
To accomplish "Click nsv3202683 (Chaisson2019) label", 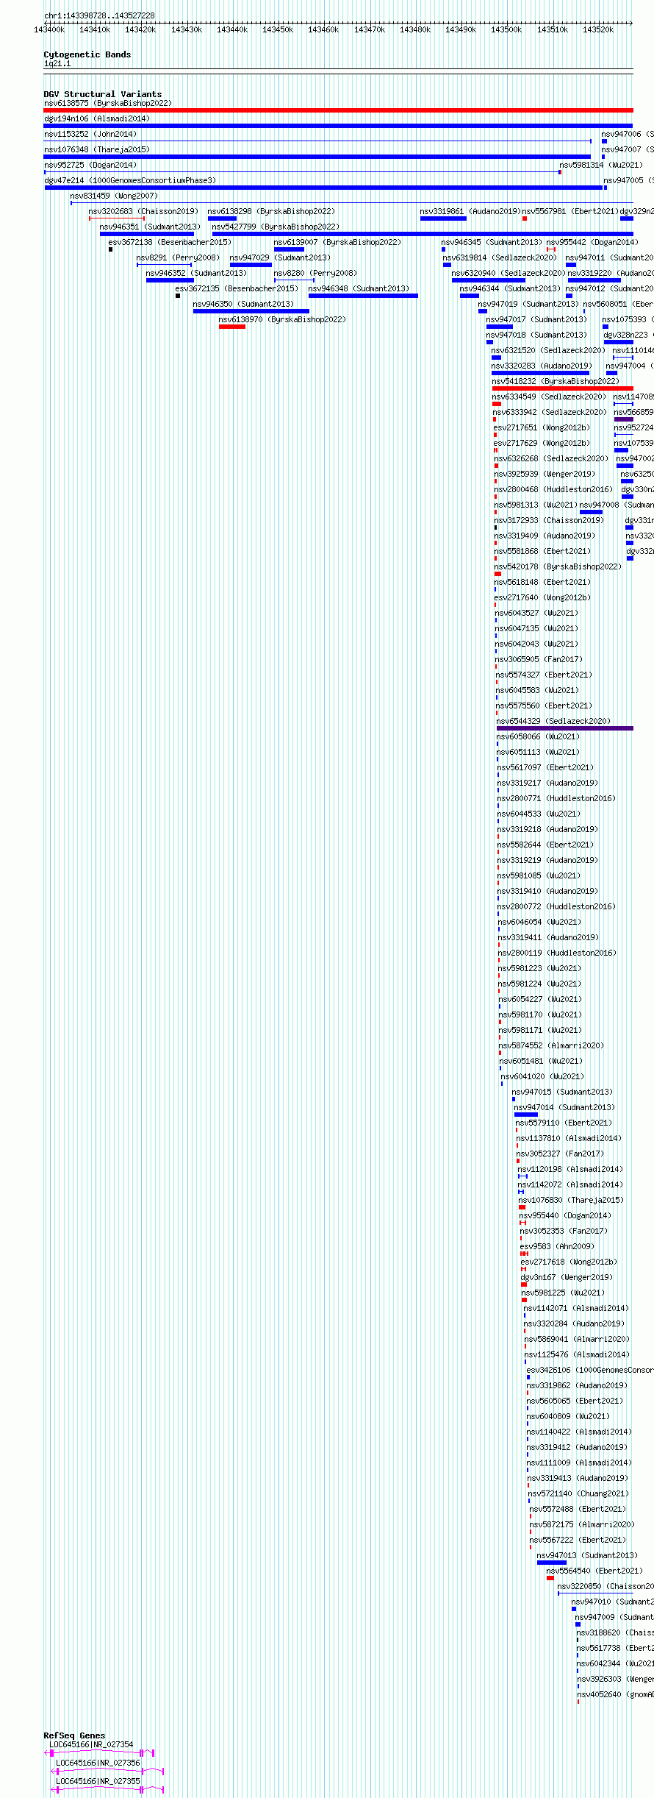I will (143, 211).
